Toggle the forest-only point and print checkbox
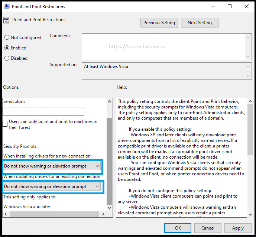The image size is (256, 237). tap(6, 124)
